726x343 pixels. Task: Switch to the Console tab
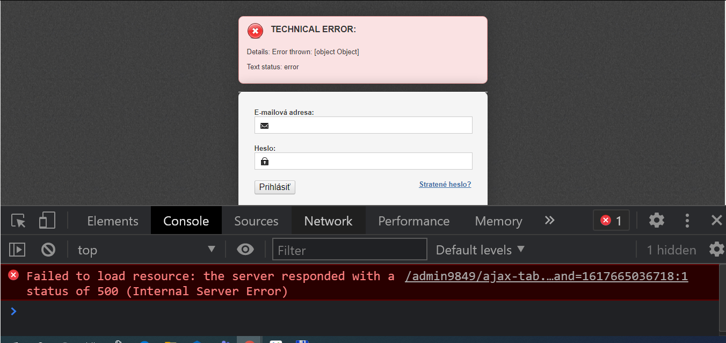coord(186,221)
